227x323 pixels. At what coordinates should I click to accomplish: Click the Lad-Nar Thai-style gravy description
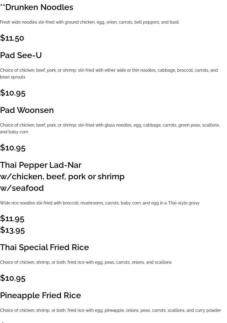[x=100, y=203]
